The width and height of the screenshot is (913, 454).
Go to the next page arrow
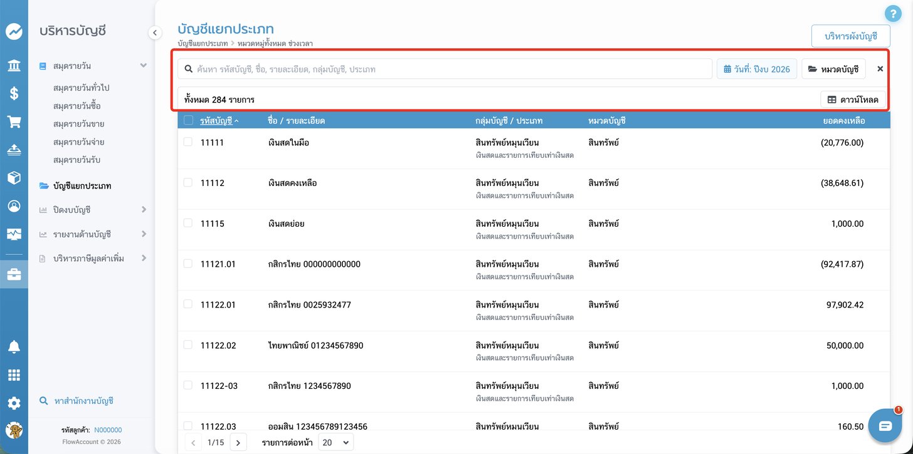coord(238,442)
